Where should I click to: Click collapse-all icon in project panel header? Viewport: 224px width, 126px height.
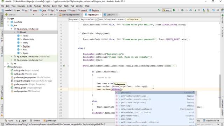[46, 15]
